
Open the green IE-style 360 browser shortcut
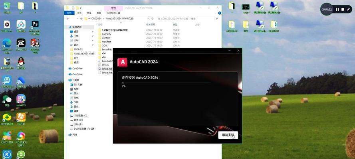tap(21, 154)
